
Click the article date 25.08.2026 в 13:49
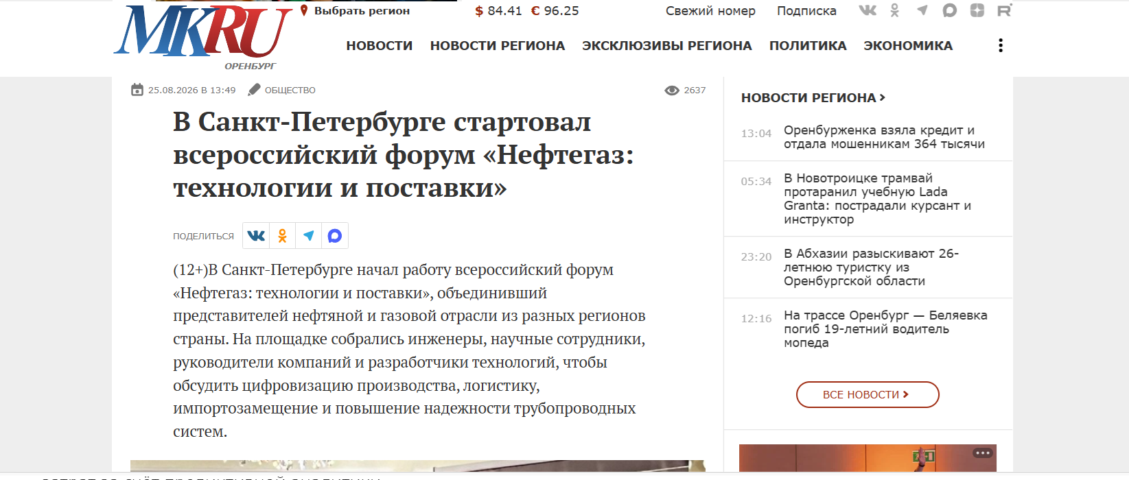(192, 91)
